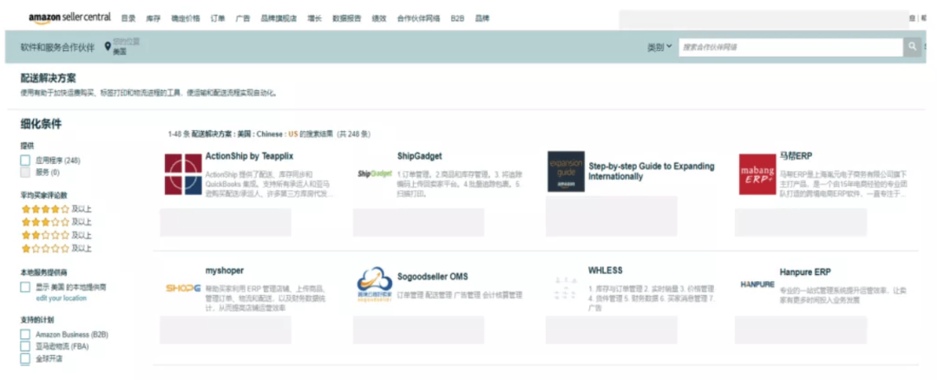Open the 绩效 menu

coord(379,18)
